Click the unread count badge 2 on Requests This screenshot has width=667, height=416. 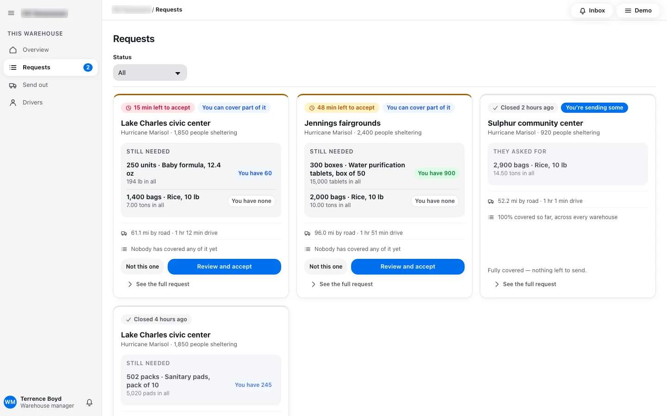point(88,67)
